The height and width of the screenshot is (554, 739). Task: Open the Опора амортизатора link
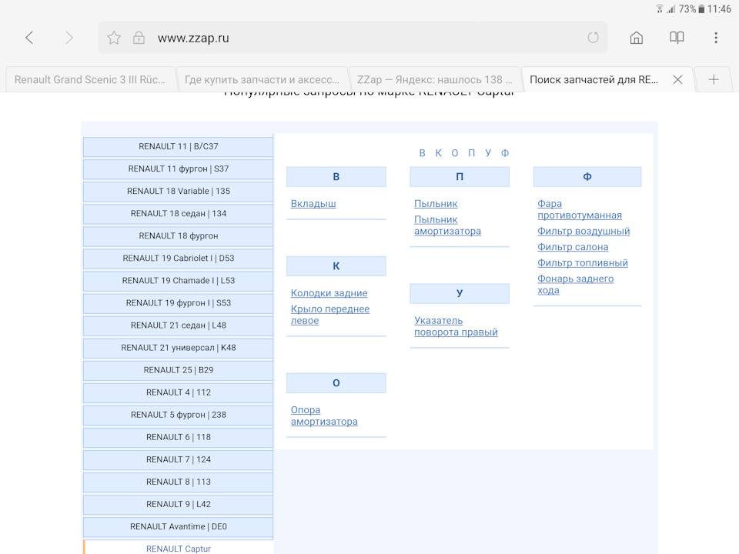click(324, 415)
